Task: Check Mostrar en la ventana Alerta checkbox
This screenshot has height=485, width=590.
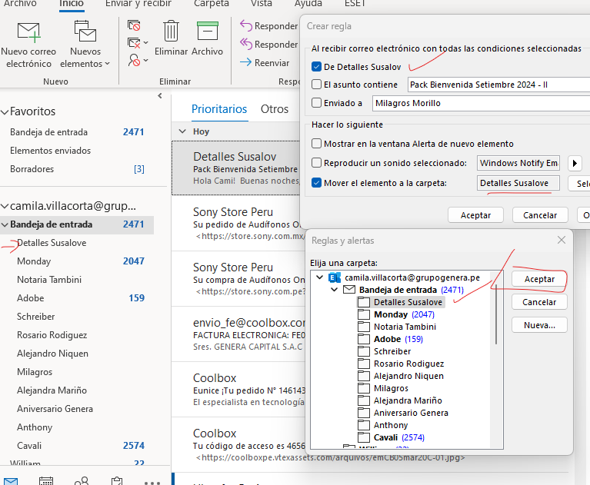Action: point(316,144)
